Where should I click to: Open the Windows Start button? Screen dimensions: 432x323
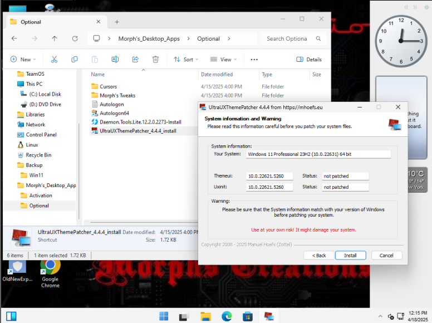(164, 316)
